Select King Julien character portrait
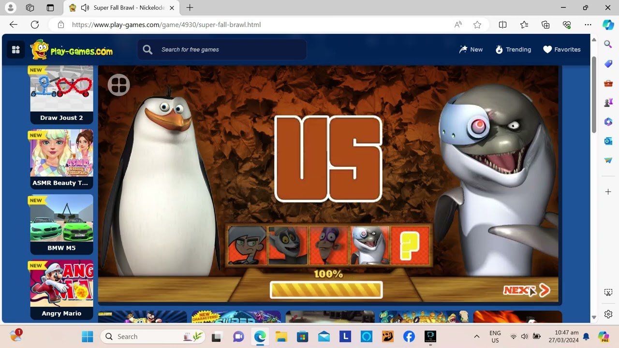The height and width of the screenshot is (348, 619). pyautogui.click(x=288, y=246)
